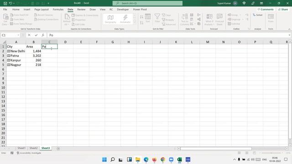Click the Get Data button
This screenshot has width=292, height=164.
click(x=5, y=19)
